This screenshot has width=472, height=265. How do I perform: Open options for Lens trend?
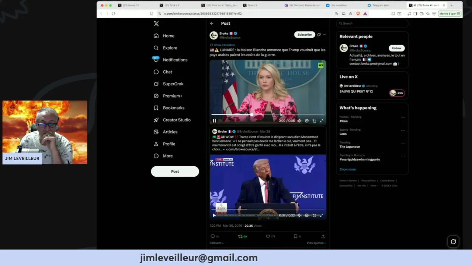403,131
